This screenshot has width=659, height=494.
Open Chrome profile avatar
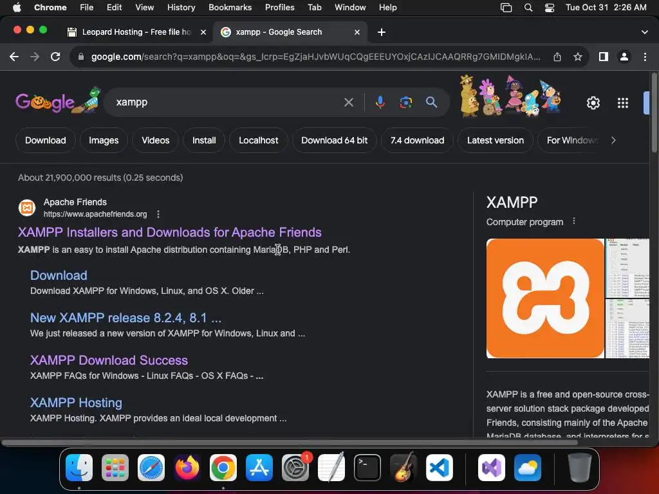pos(624,57)
